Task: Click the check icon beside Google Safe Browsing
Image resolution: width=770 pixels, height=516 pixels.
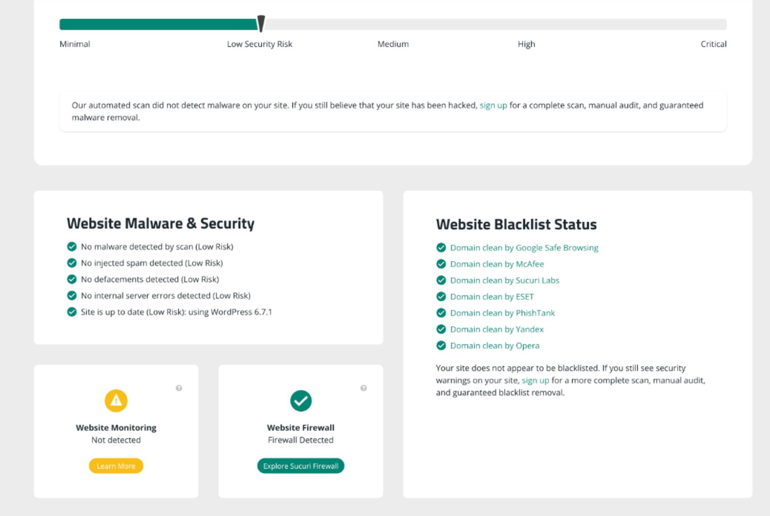Action: pos(441,248)
